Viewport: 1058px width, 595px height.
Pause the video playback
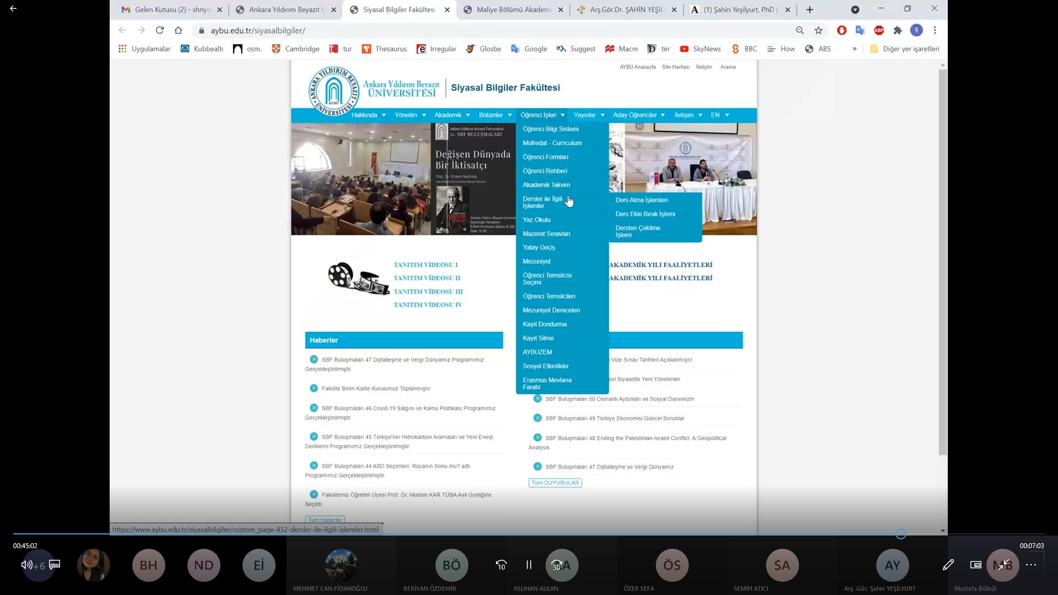528,565
